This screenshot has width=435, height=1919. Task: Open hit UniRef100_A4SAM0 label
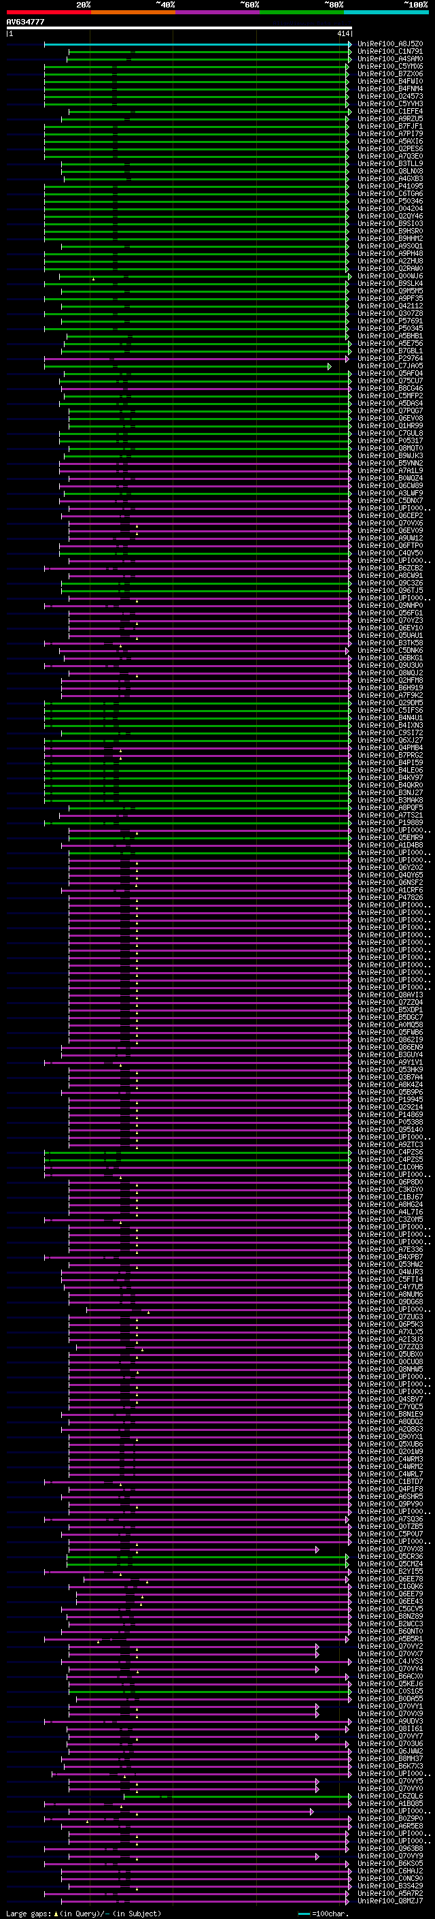click(390, 59)
